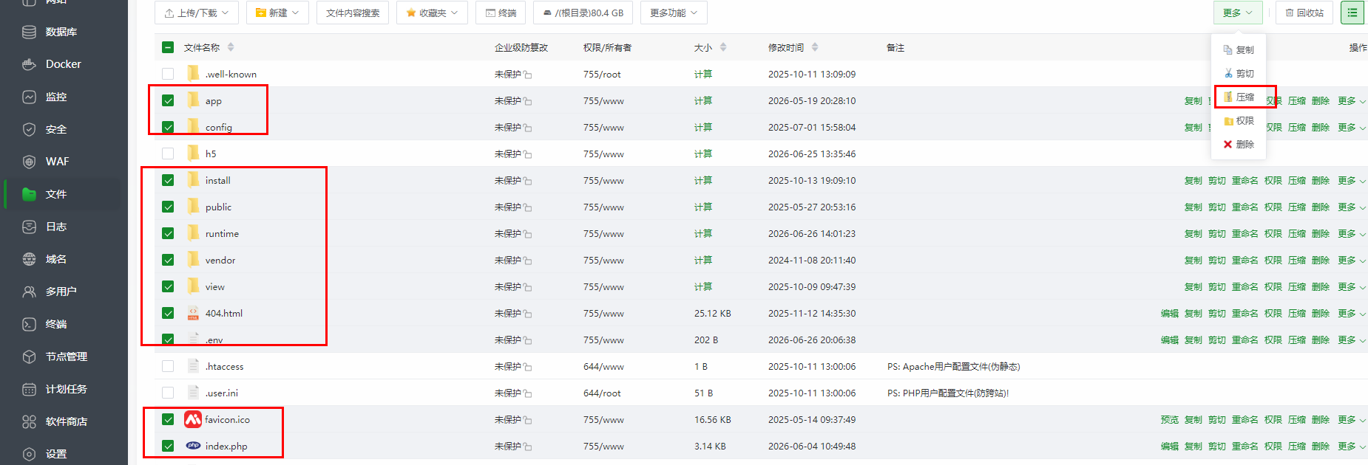Viewport: 1368px width, 465px height.
Task: Uncheck the index.php checkbox
Action: [168, 446]
